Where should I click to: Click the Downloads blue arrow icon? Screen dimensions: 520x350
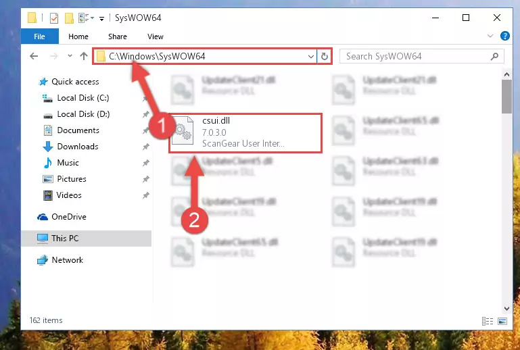coord(48,147)
